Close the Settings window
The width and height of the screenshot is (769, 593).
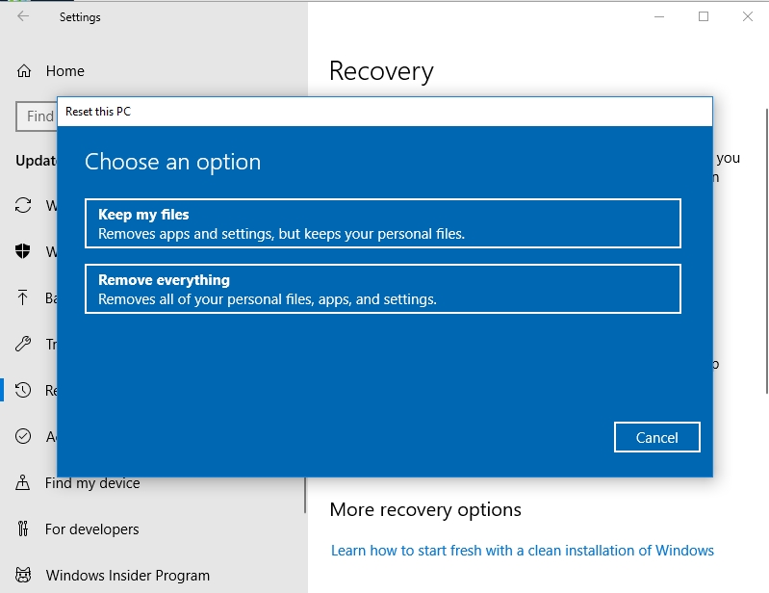[x=748, y=17]
